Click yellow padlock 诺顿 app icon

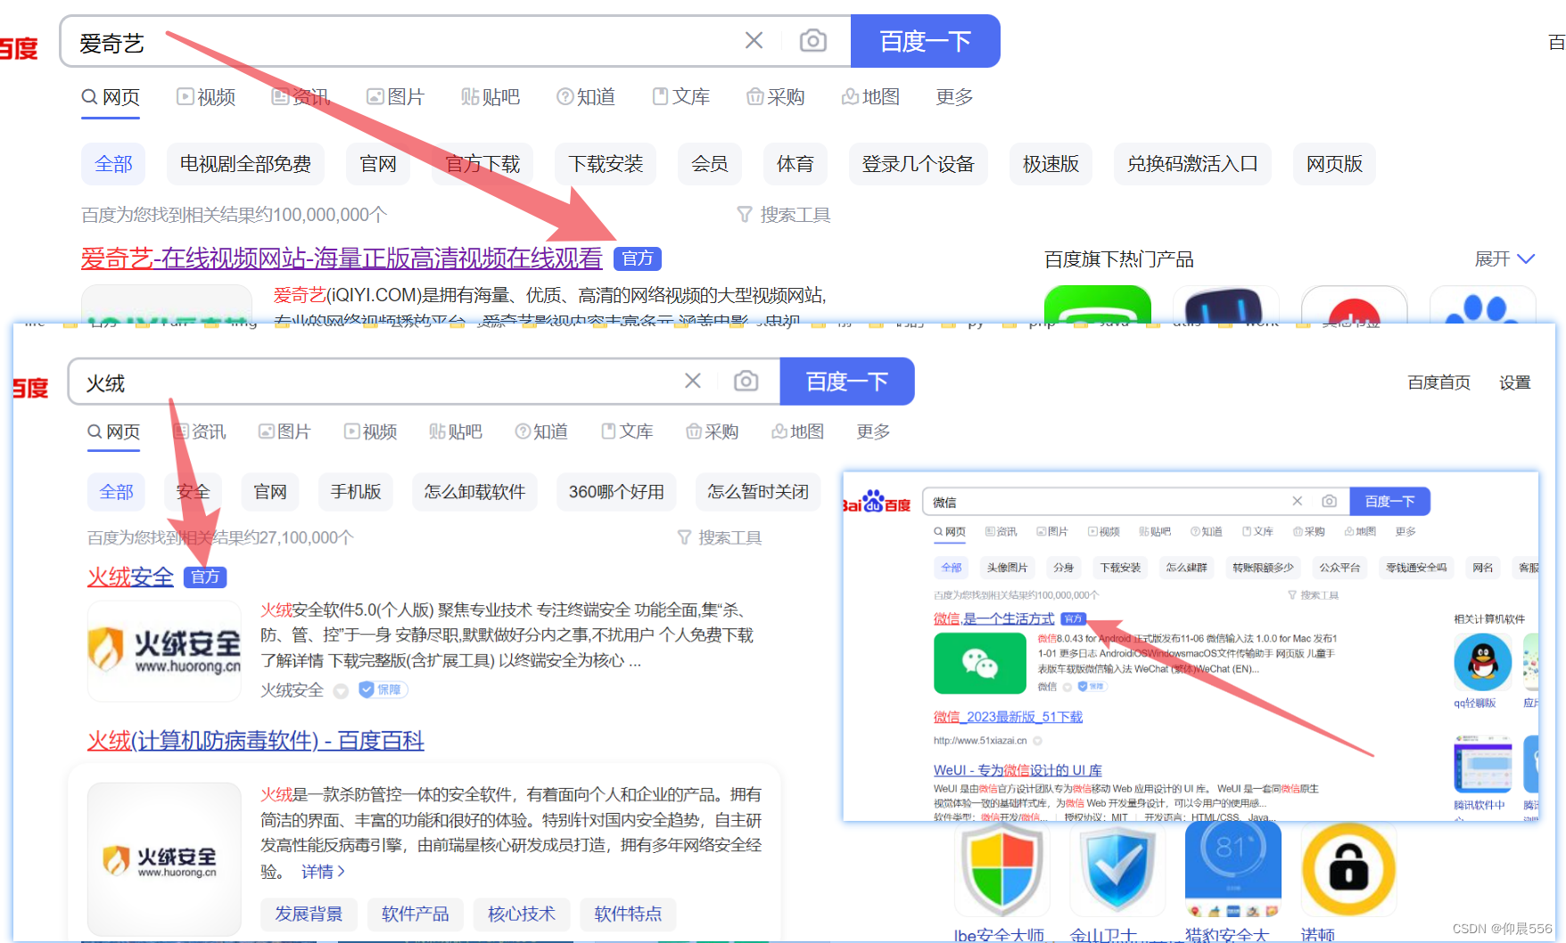point(1348,869)
